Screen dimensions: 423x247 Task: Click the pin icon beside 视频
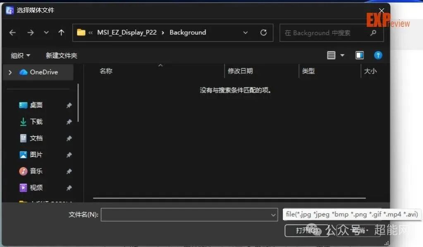point(69,188)
